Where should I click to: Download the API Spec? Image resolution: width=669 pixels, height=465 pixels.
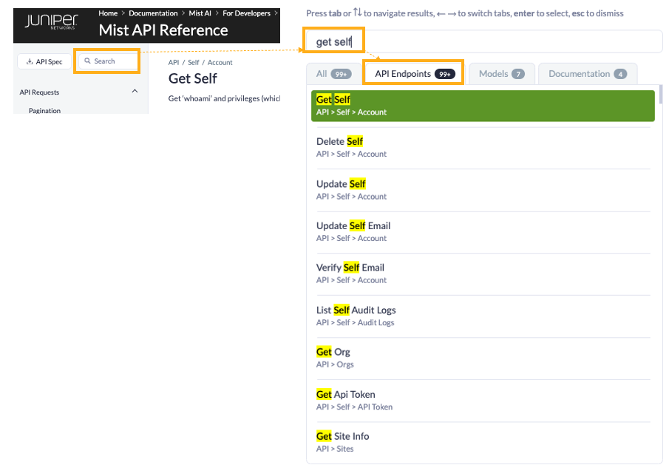[44, 61]
